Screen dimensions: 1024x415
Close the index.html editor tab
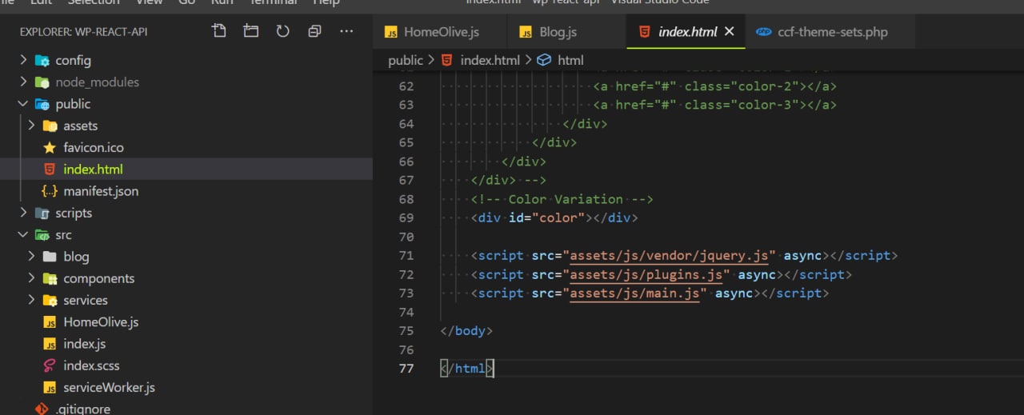coord(729,32)
